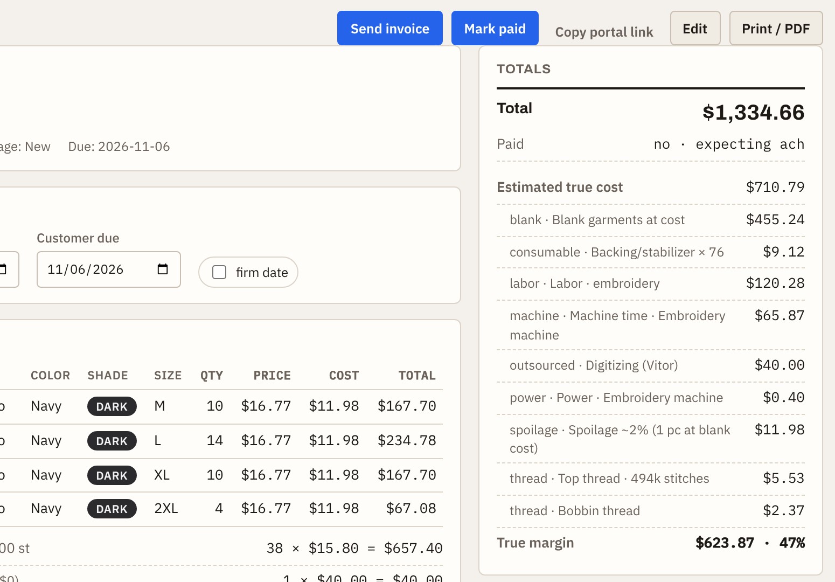Viewport: 835px width, 582px height.
Task: Click the QTY column header
Action: click(212, 376)
